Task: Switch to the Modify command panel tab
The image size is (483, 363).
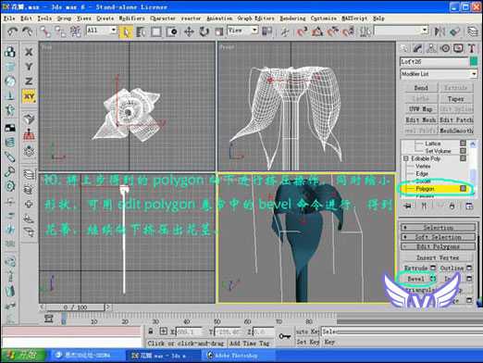Action: click(417, 48)
